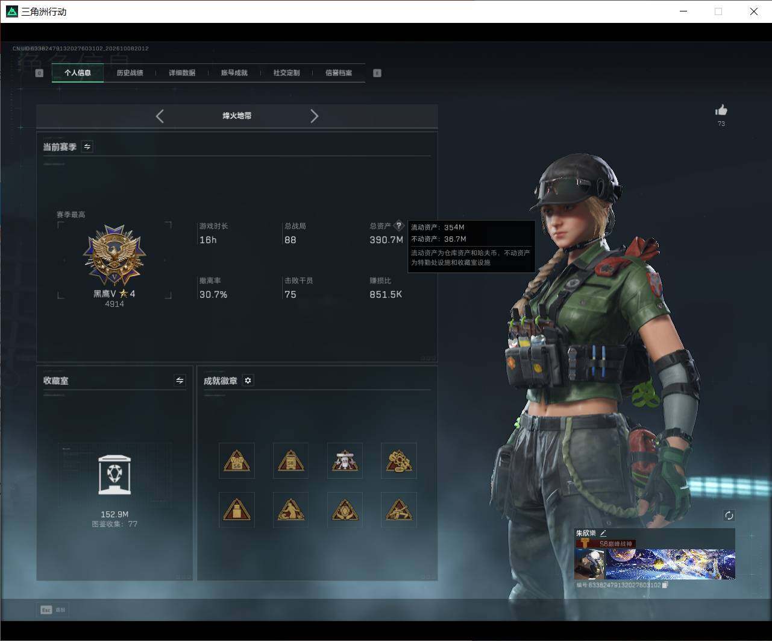Edit nickname with the pencil icon

[603, 533]
